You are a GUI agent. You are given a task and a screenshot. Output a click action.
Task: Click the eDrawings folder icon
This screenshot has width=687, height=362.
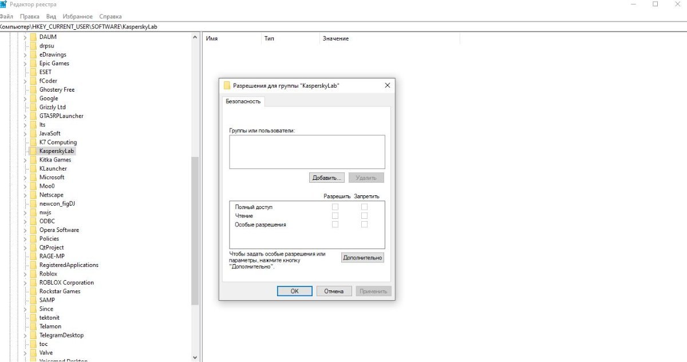click(33, 54)
